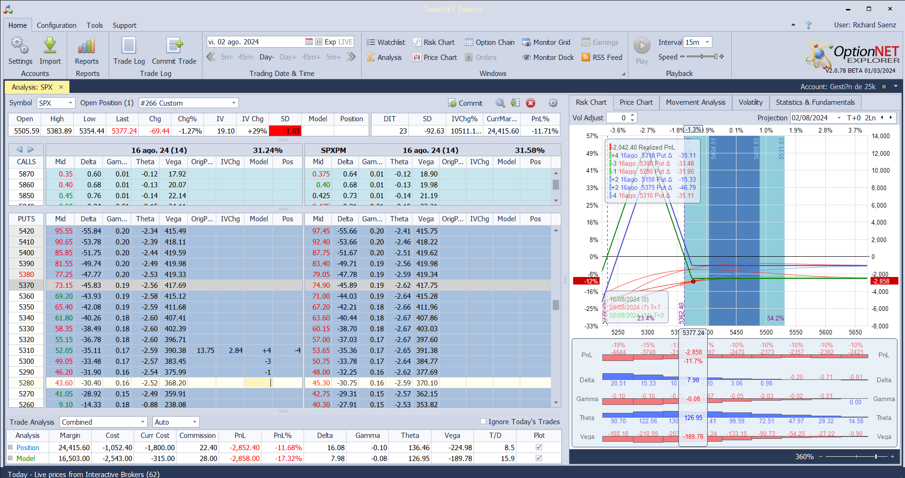Click the Commit Trade icon
Image resolution: width=905 pixels, height=478 pixels.
pos(174,46)
